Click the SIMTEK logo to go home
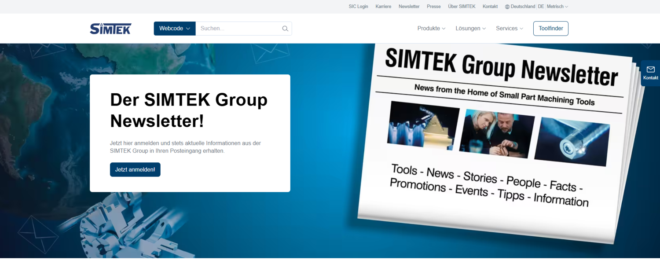This screenshot has height=264, width=660. (110, 29)
